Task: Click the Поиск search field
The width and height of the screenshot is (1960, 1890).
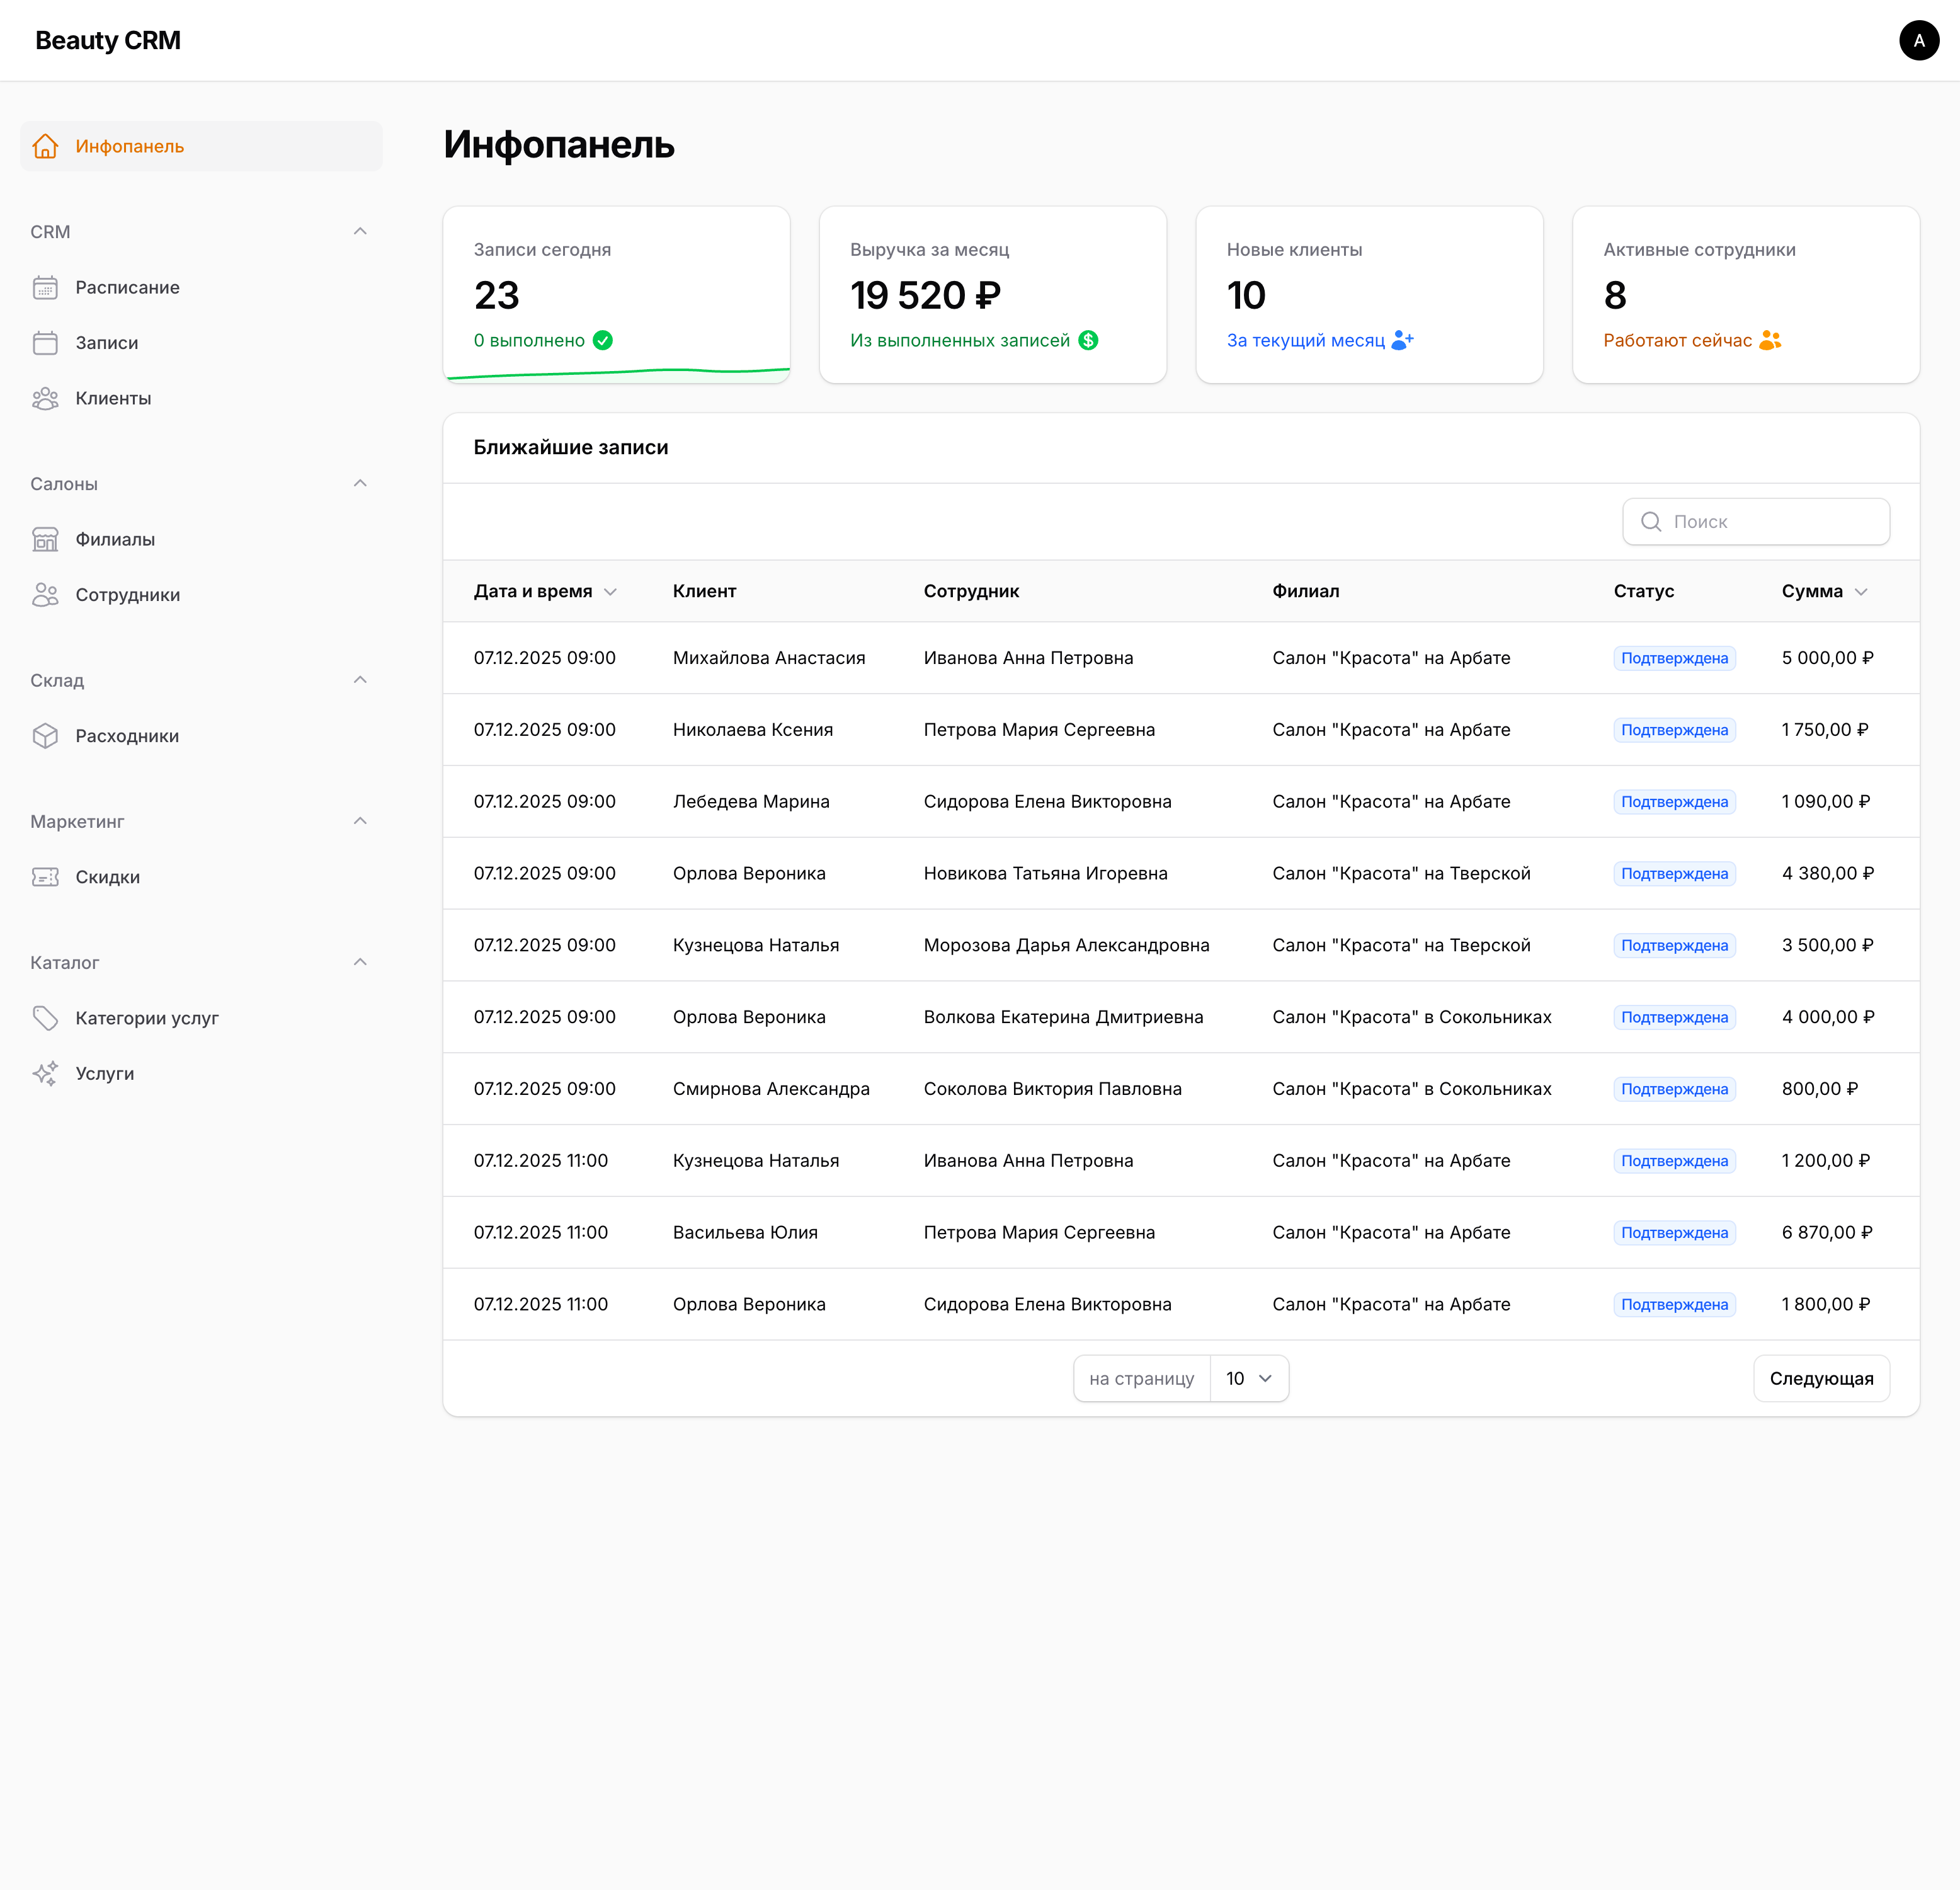Action: [1756, 521]
